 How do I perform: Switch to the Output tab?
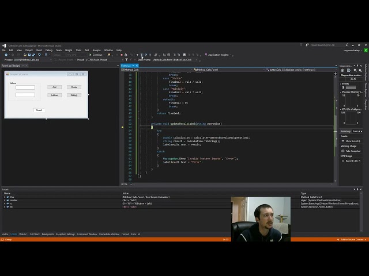click(125, 234)
